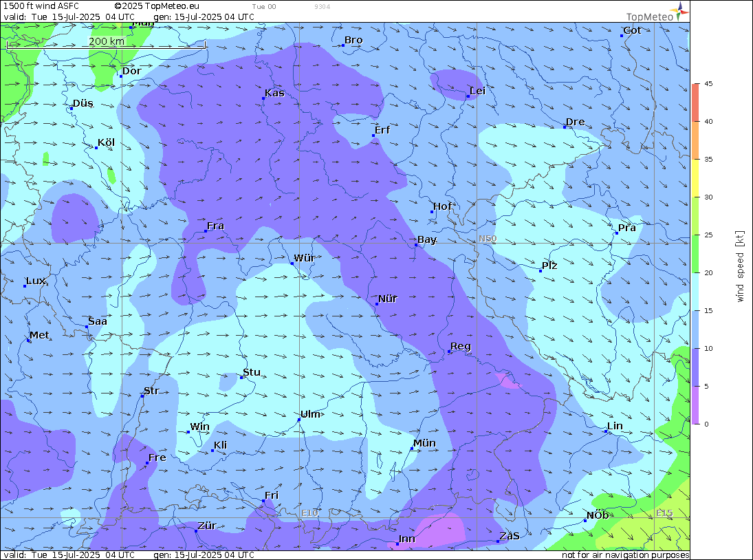The height and width of the screenshot is (560, 753).
Task: Select the 'Köl' city label
Action: [106, 142]
